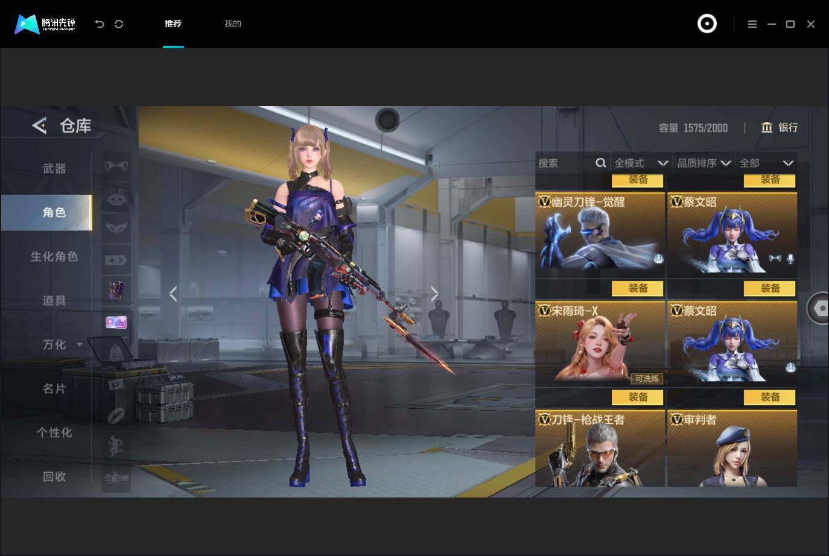Click 装备 below the 幽灵刀锋-觉醒 card

pyautogui.click(x=638, y=288)
